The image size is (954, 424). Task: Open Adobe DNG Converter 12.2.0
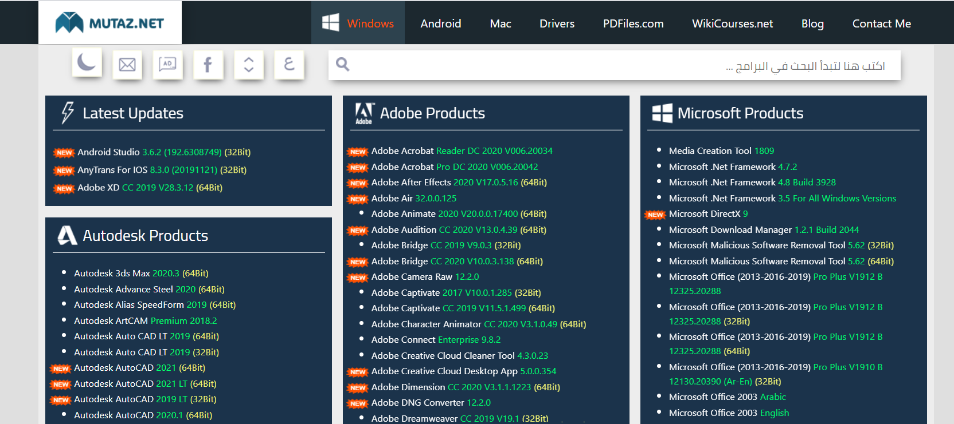[431, 403]
